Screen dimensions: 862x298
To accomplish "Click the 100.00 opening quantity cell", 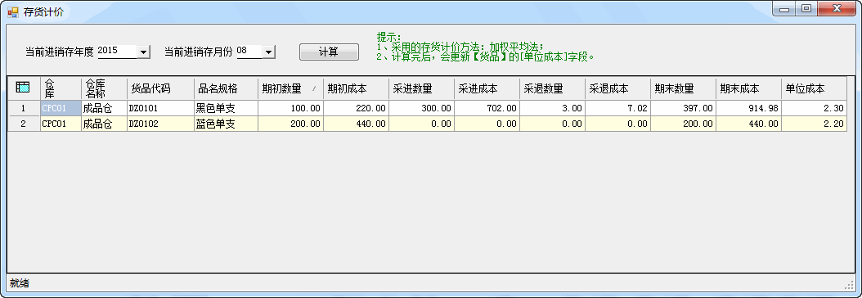I will coord(291,108).
